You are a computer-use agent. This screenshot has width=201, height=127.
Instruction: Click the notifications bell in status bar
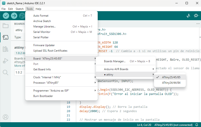click(x=197, y=125)
